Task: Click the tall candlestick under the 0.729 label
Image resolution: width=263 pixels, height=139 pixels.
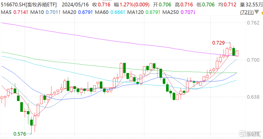Action: (x=230, y=47)
